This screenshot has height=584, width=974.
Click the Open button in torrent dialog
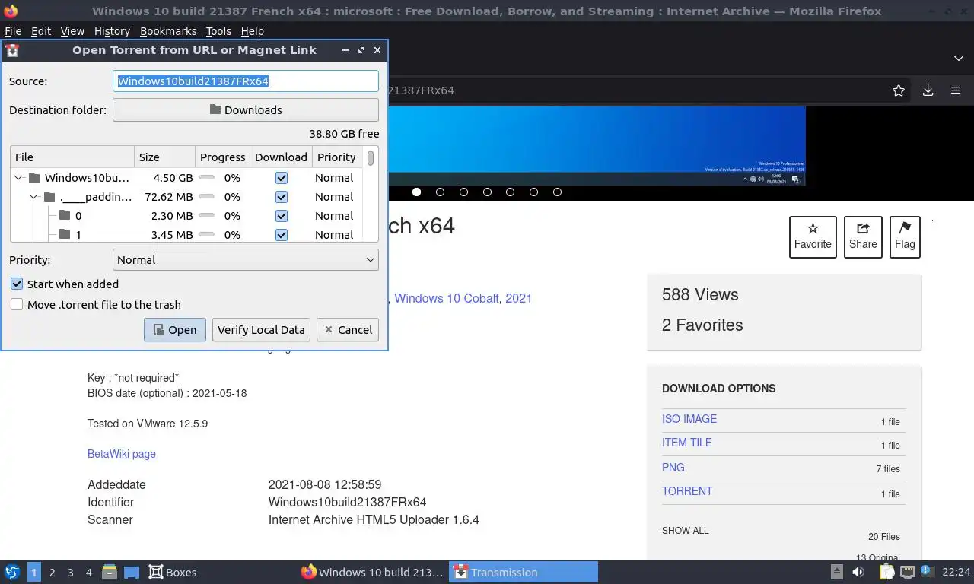175,329
